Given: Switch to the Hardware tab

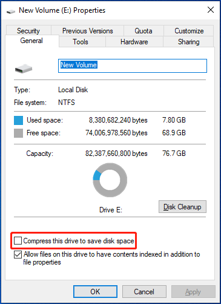Looking at the screenshot, I should click(134, 42).
